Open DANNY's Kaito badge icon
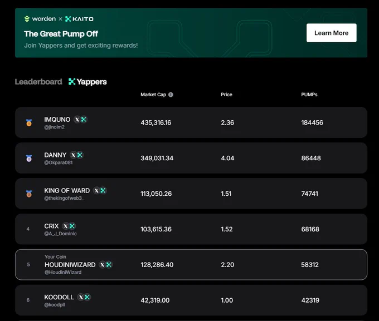The height and width of the screenshot is (321, 379). pos(80,155)
